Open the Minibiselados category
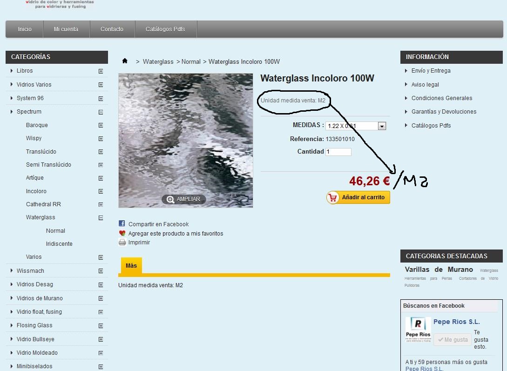 [x=34, y=366]
